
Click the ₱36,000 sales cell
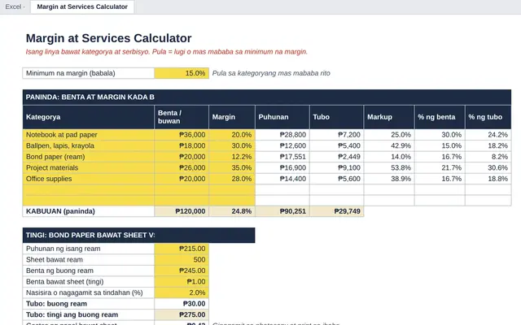pyautogui.click(x=182, y=135)
